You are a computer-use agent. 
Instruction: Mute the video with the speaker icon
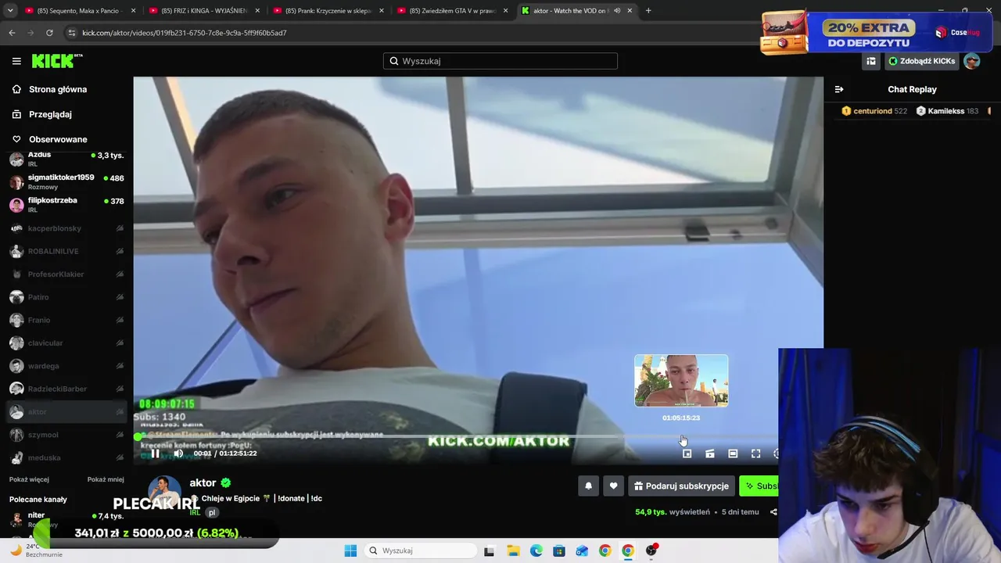click(x=178, y=454)
